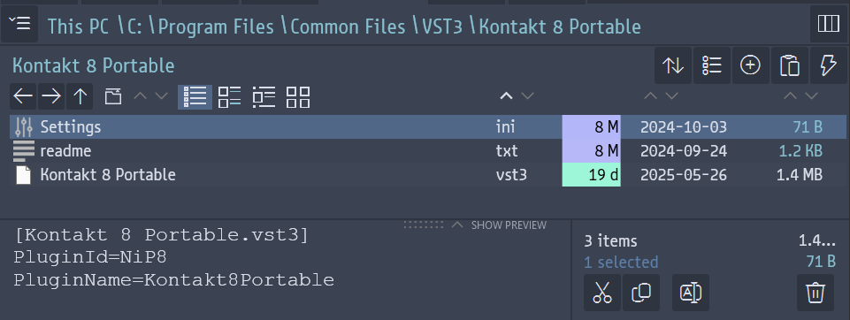This screenshot has height=320, width=850.
Task: Sort by size using the descending chevron
Action: tap(811, 96)
